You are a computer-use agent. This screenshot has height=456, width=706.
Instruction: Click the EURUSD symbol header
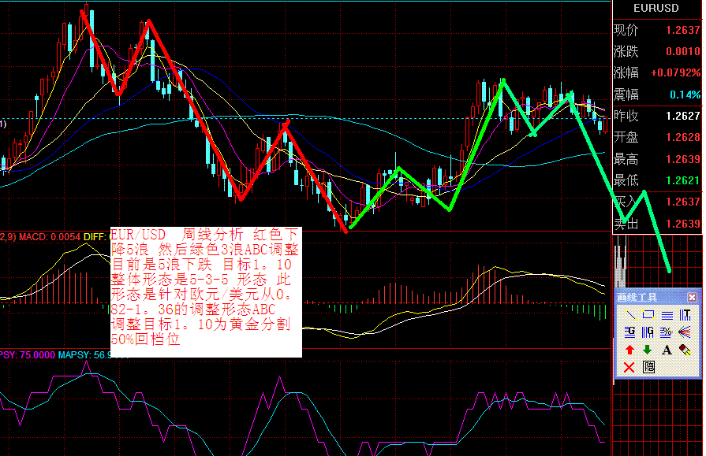coord(656,8)
